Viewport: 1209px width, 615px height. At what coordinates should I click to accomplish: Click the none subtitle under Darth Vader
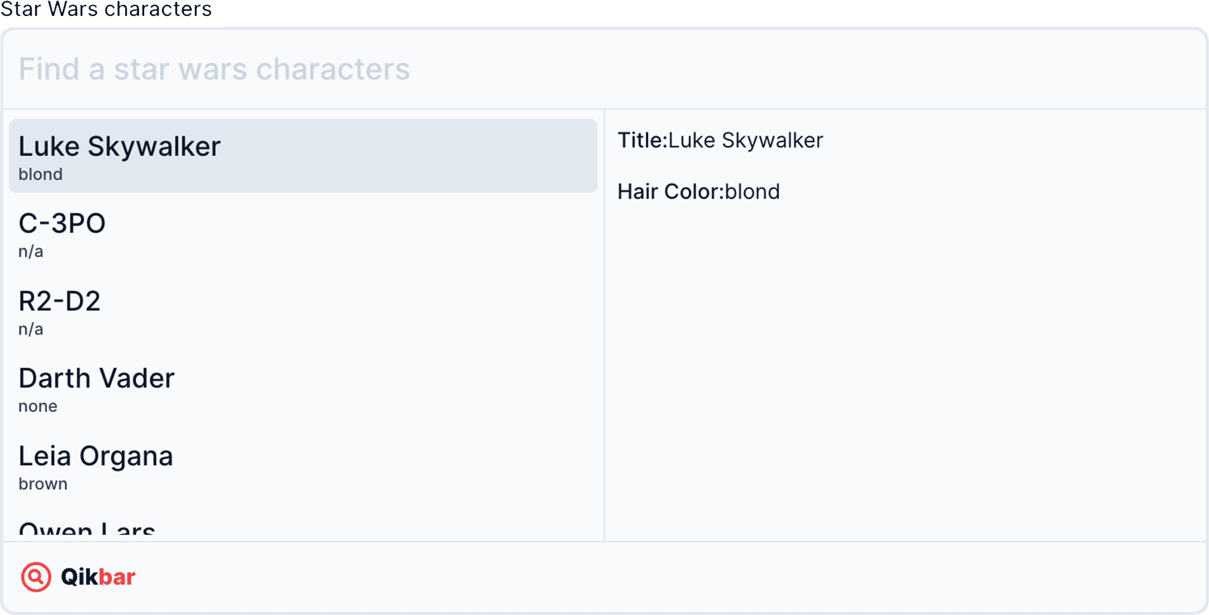(38, 406)
